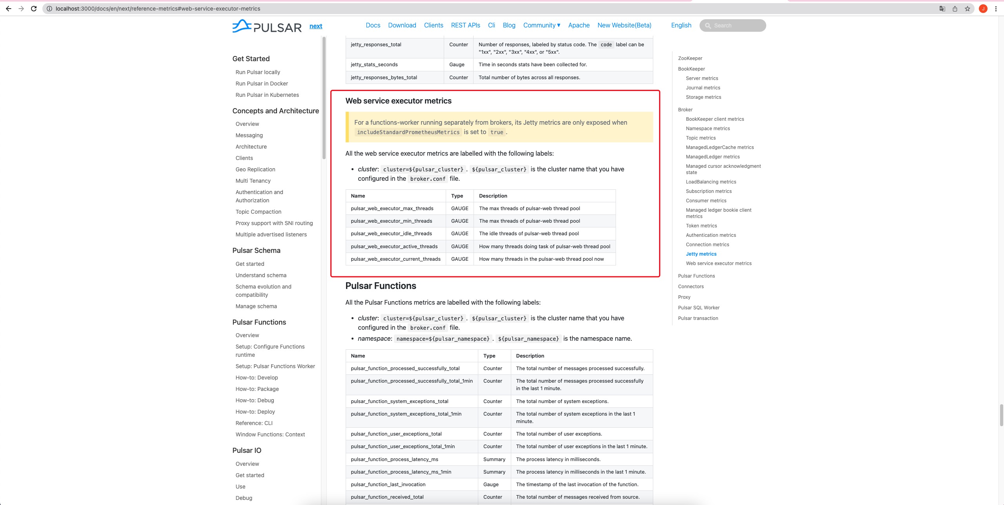Open Run Pulsar in Docker page
The height and width of the screenshot is (505, 1004).
(x=261, y=84)
